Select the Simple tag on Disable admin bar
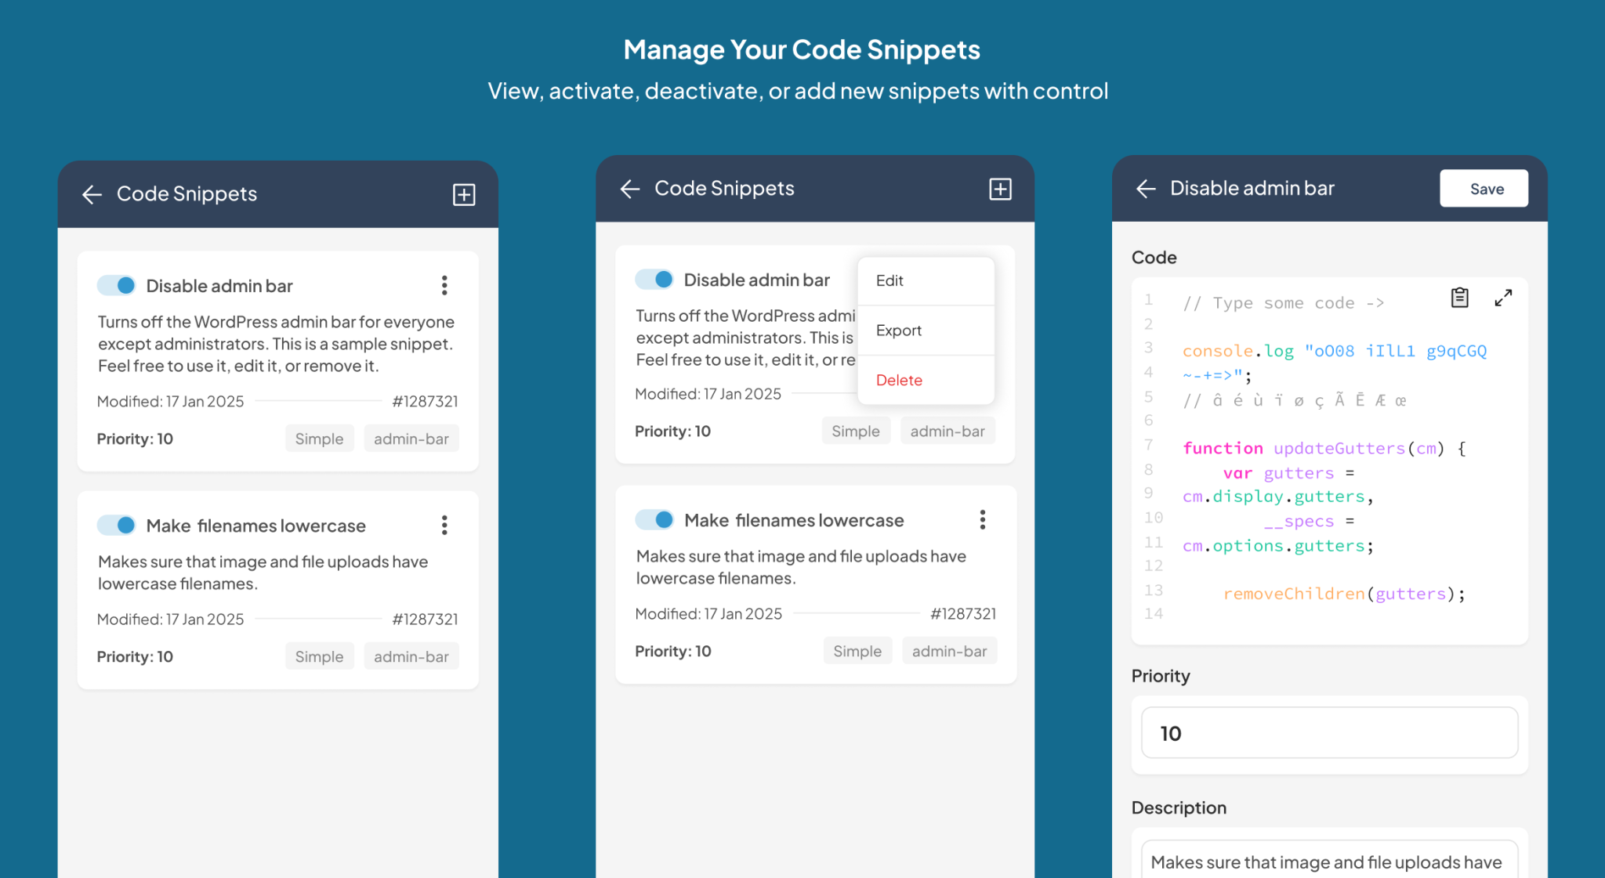1605x878 pixels. 319,439
